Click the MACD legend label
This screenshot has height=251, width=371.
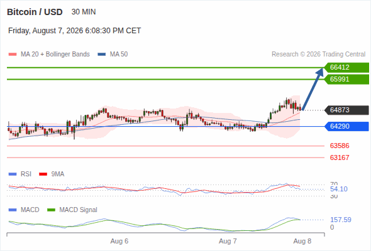pos(30,210)
